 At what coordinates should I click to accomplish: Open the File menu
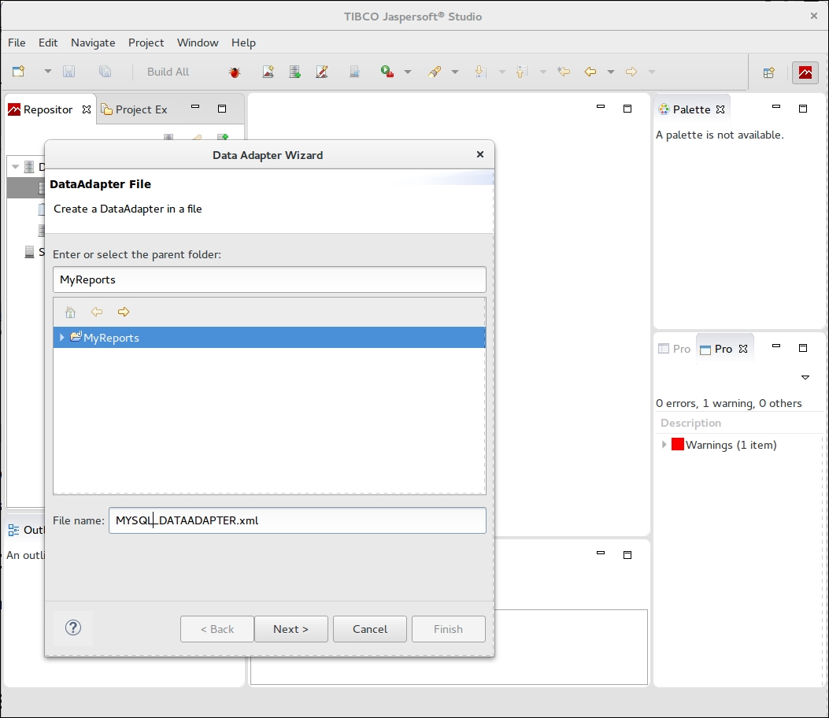coord(17,43)
